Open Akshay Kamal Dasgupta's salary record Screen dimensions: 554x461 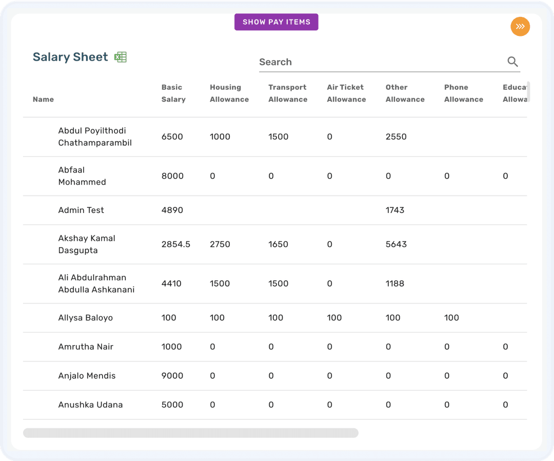click(x=87, y=244)
